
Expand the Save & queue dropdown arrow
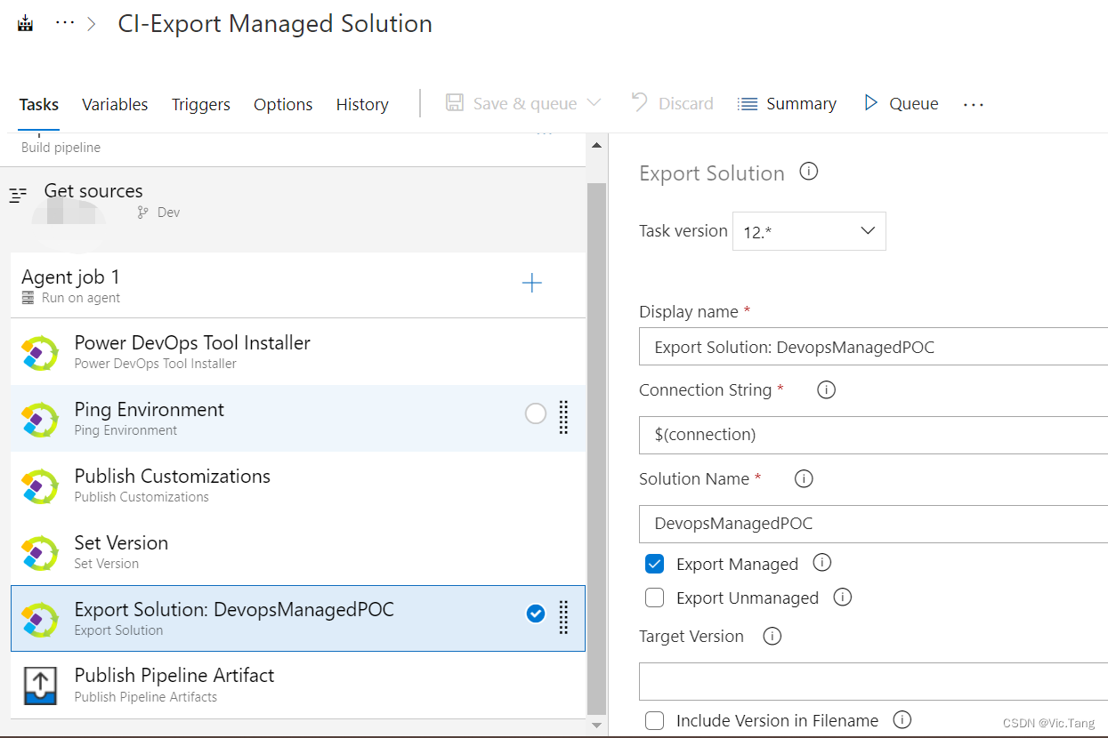594,102
